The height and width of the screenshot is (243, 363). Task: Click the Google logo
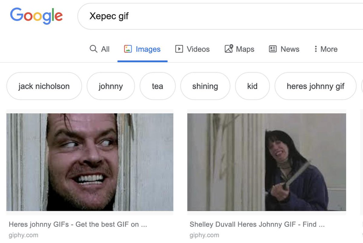tap(36, 16)
